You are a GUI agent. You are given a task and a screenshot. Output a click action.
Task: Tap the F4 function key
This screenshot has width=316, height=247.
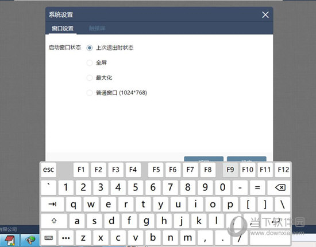133,170
